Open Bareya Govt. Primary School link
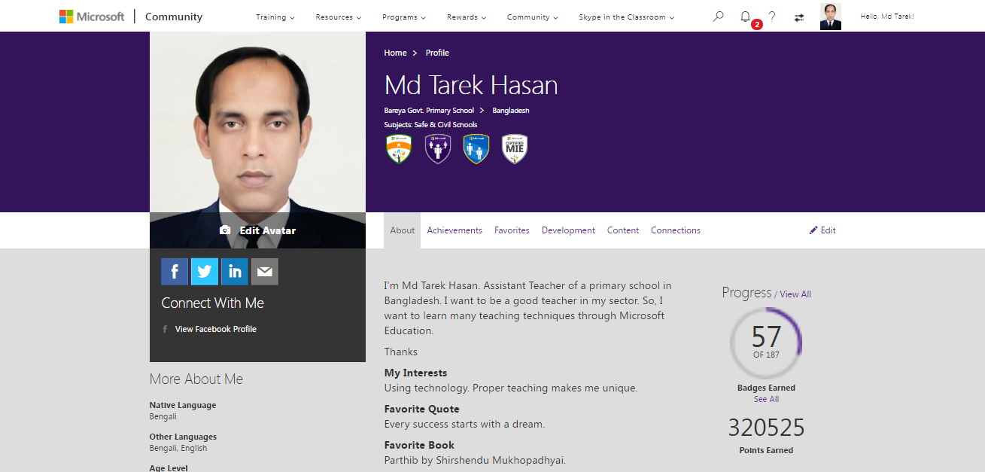Image resolution: width=985 pixels, height=472 pixels. (x=429, y=111)
